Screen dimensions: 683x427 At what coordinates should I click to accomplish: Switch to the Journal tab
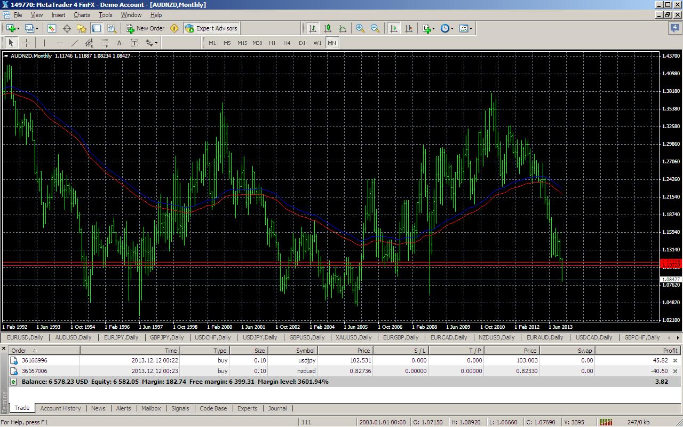(x=277, y=408)
